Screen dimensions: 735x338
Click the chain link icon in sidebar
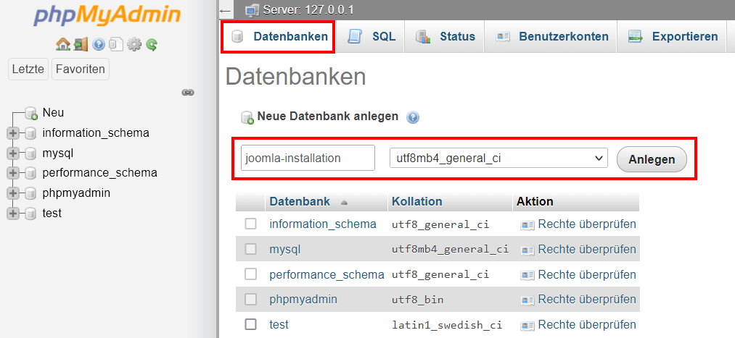pos(188,93)
